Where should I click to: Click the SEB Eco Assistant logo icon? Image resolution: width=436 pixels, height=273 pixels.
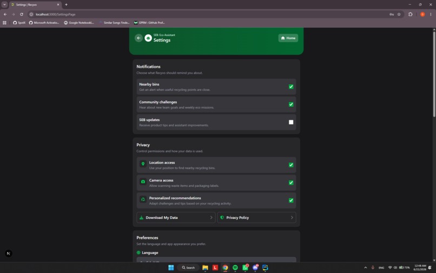(x=148, y=38)
